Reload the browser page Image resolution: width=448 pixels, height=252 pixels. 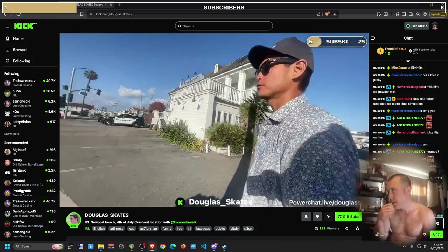click(x=19, y=14)
